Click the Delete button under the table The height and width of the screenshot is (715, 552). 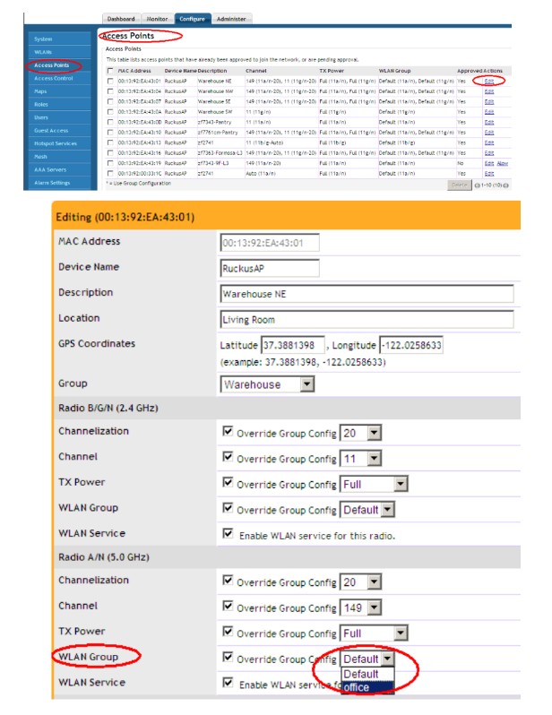(x=459, y=185)
